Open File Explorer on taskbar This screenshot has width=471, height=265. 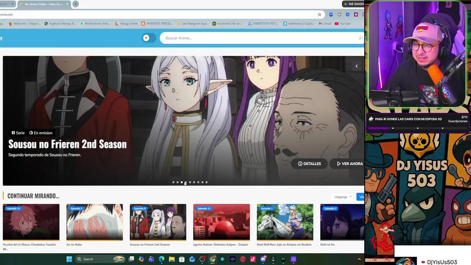tap(171, 259)
